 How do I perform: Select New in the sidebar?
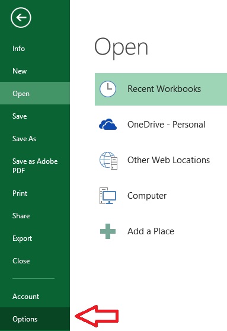click(x=20, y=71)
